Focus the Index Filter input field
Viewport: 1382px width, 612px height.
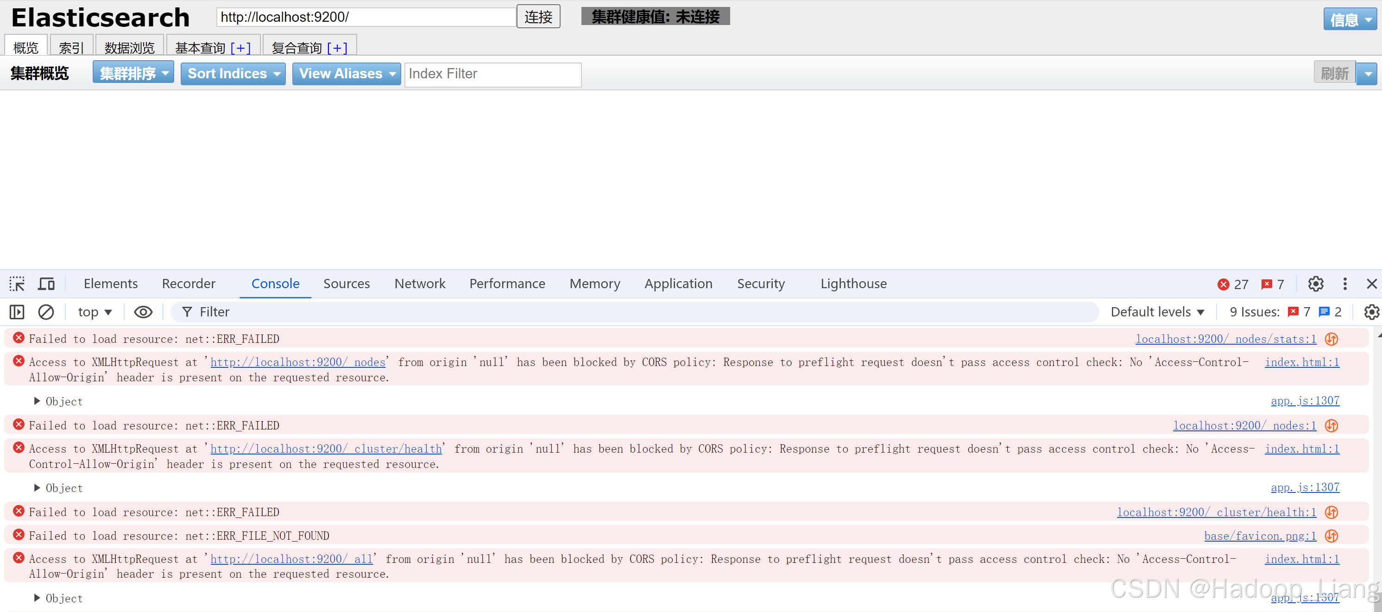point(492,74)
